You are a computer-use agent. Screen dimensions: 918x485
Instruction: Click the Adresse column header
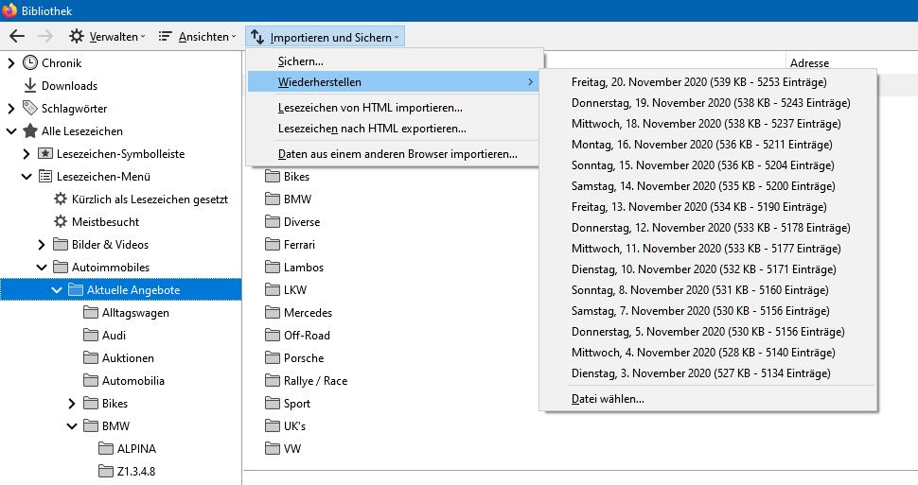coord(809,63)
